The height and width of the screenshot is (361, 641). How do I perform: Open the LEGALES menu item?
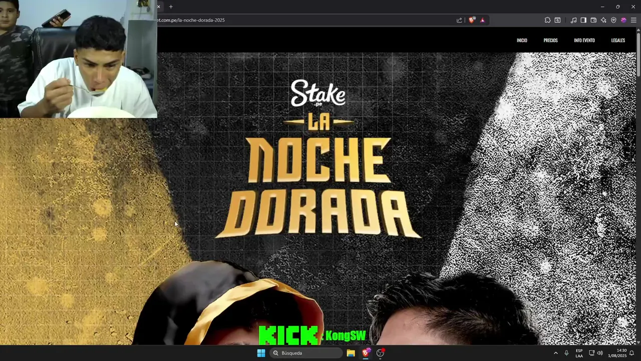618,40
